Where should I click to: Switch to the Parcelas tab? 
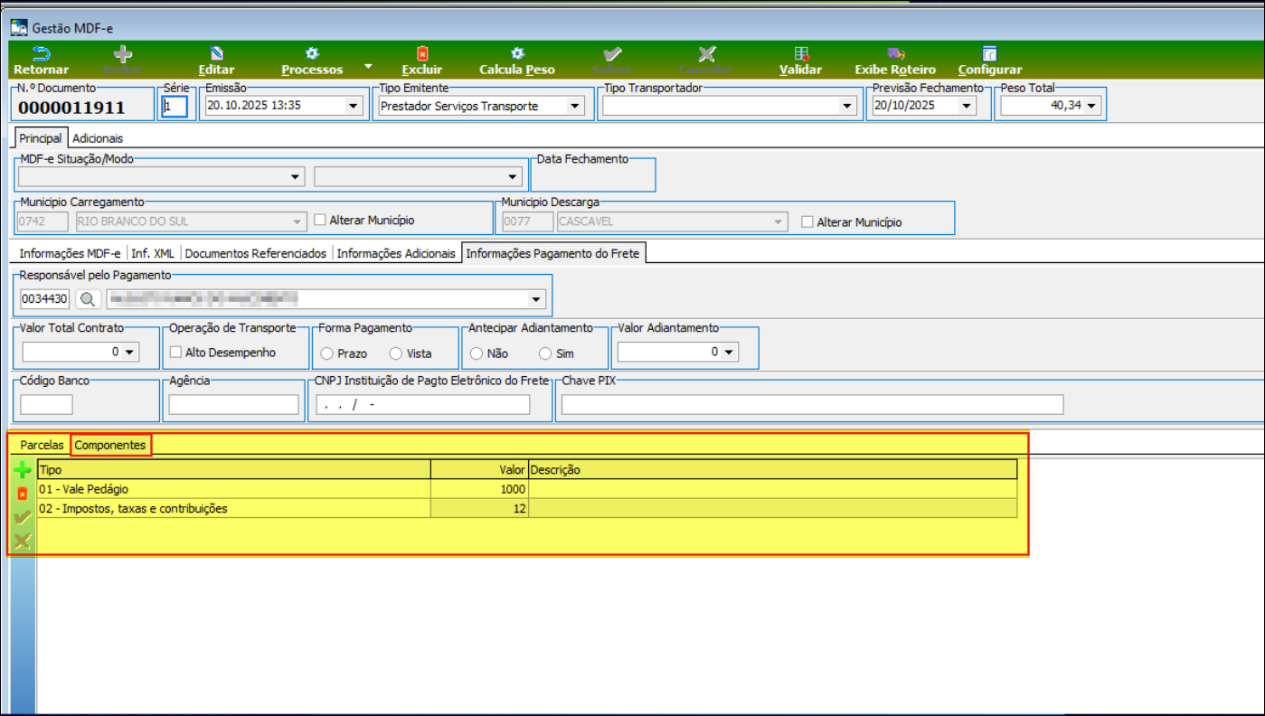[x=42, y=446]
